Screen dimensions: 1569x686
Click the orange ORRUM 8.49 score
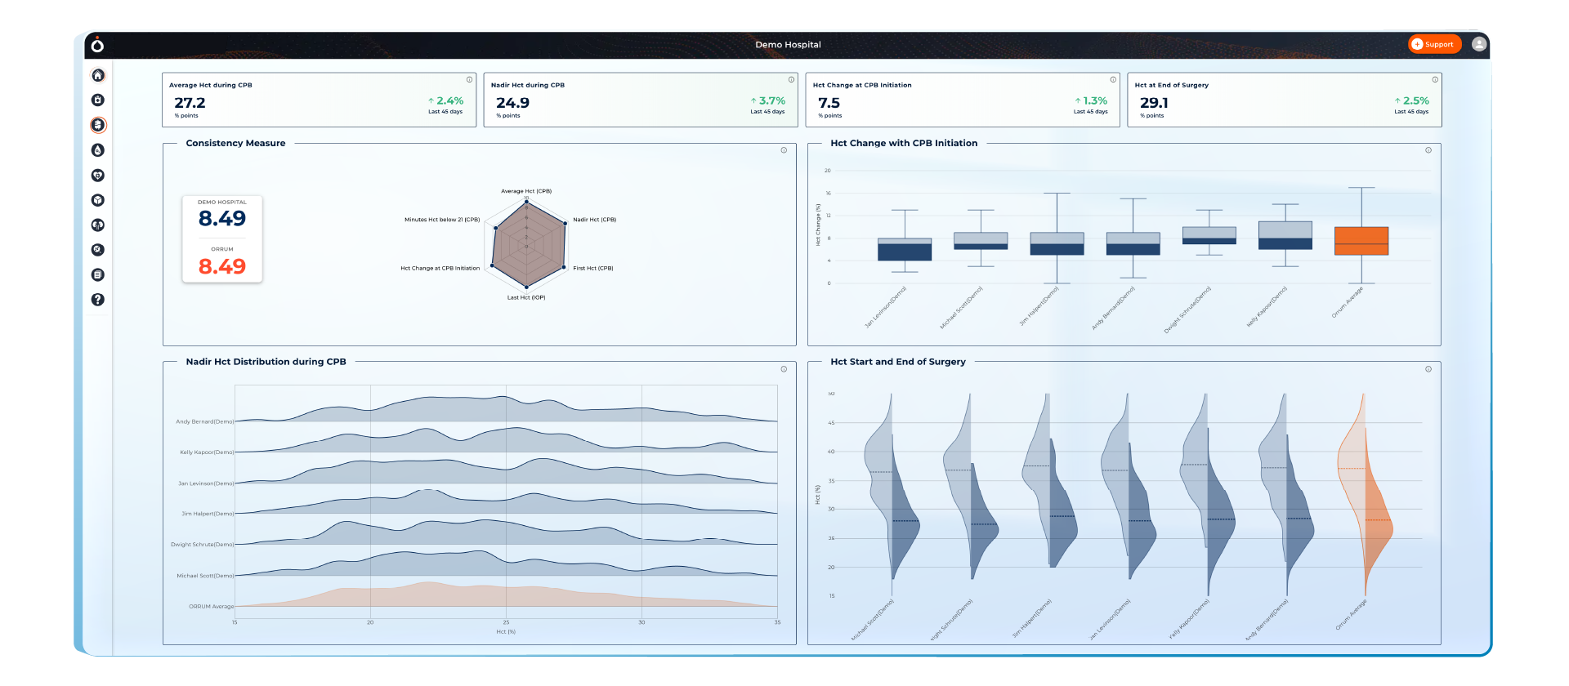(222, 267)
